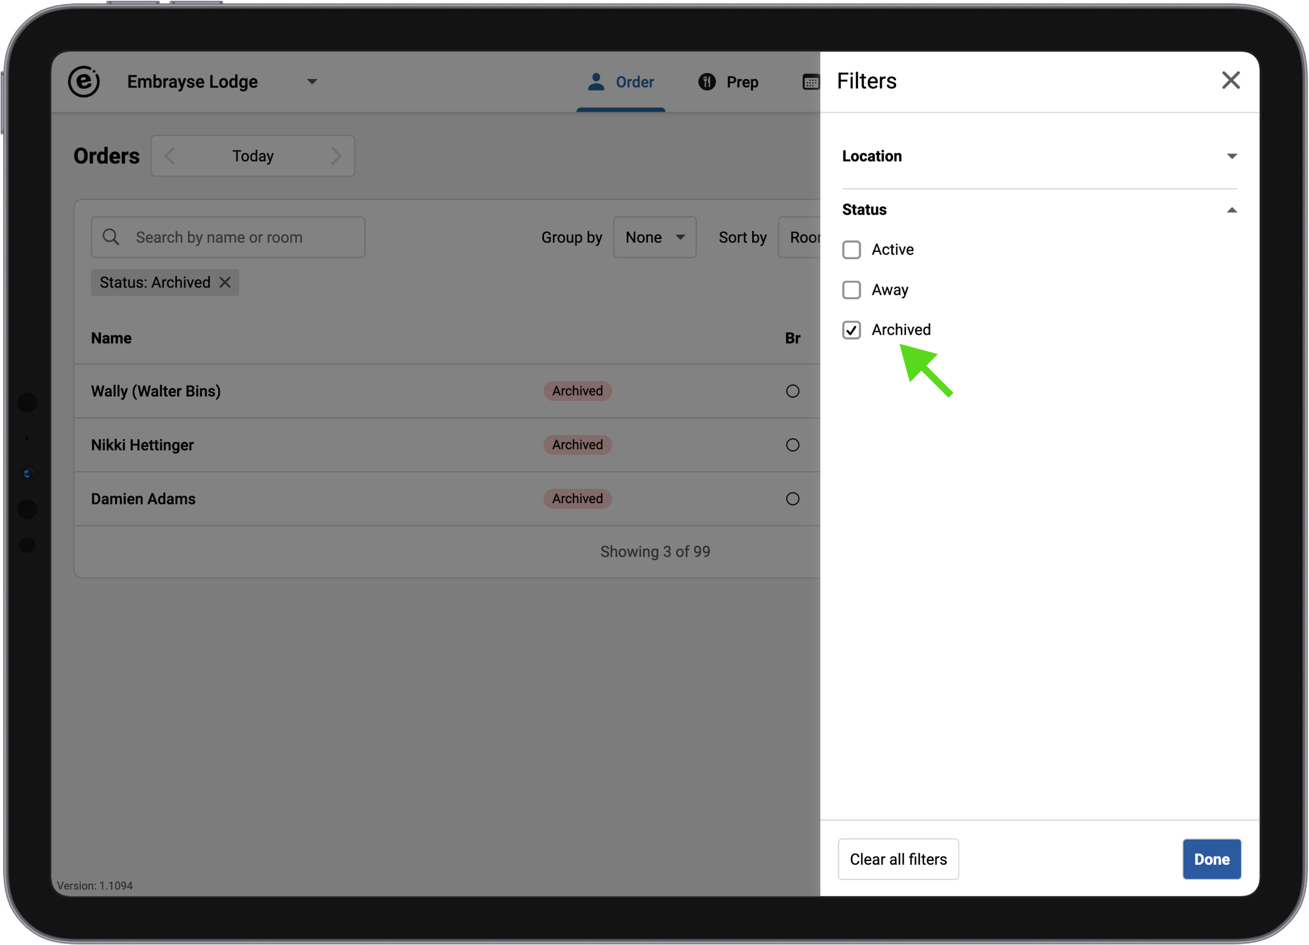Image resolution: width=1309 pixels, height=945 pixels.
Task: Click the search magnifier icon
Action: [x=111, y=237]
